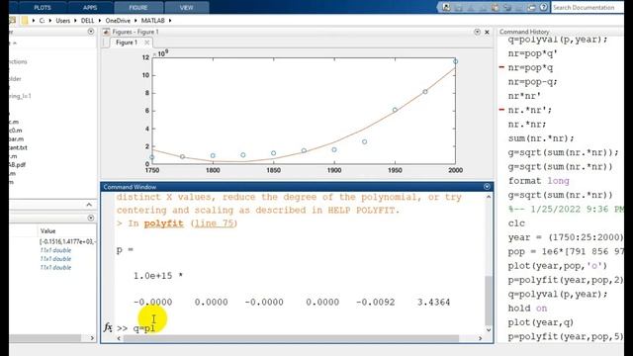
Task: Select the Figure 1 document tab
Action: point(127,43)
